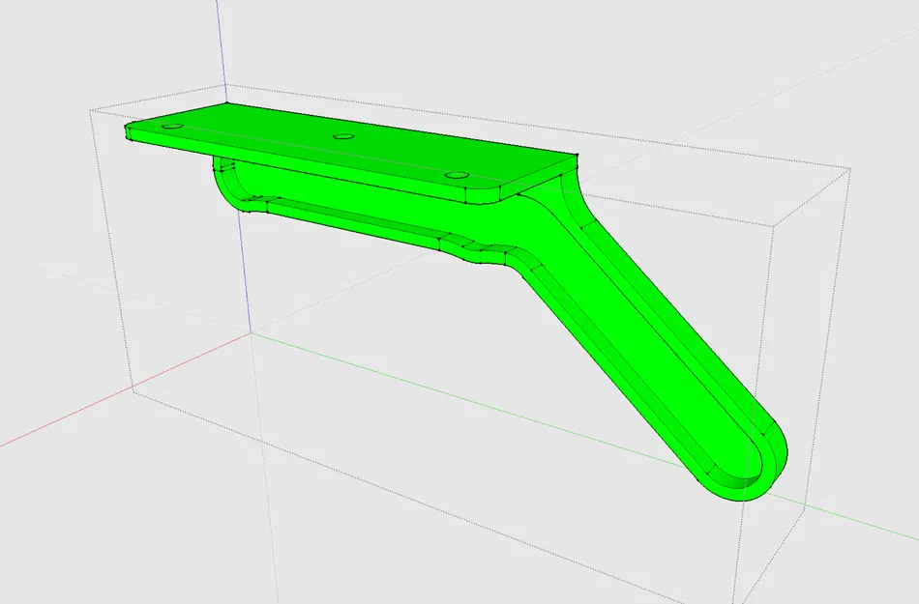Select the right screw hole on the plate
Screen dimensions: 919x604
click(457, 175)
